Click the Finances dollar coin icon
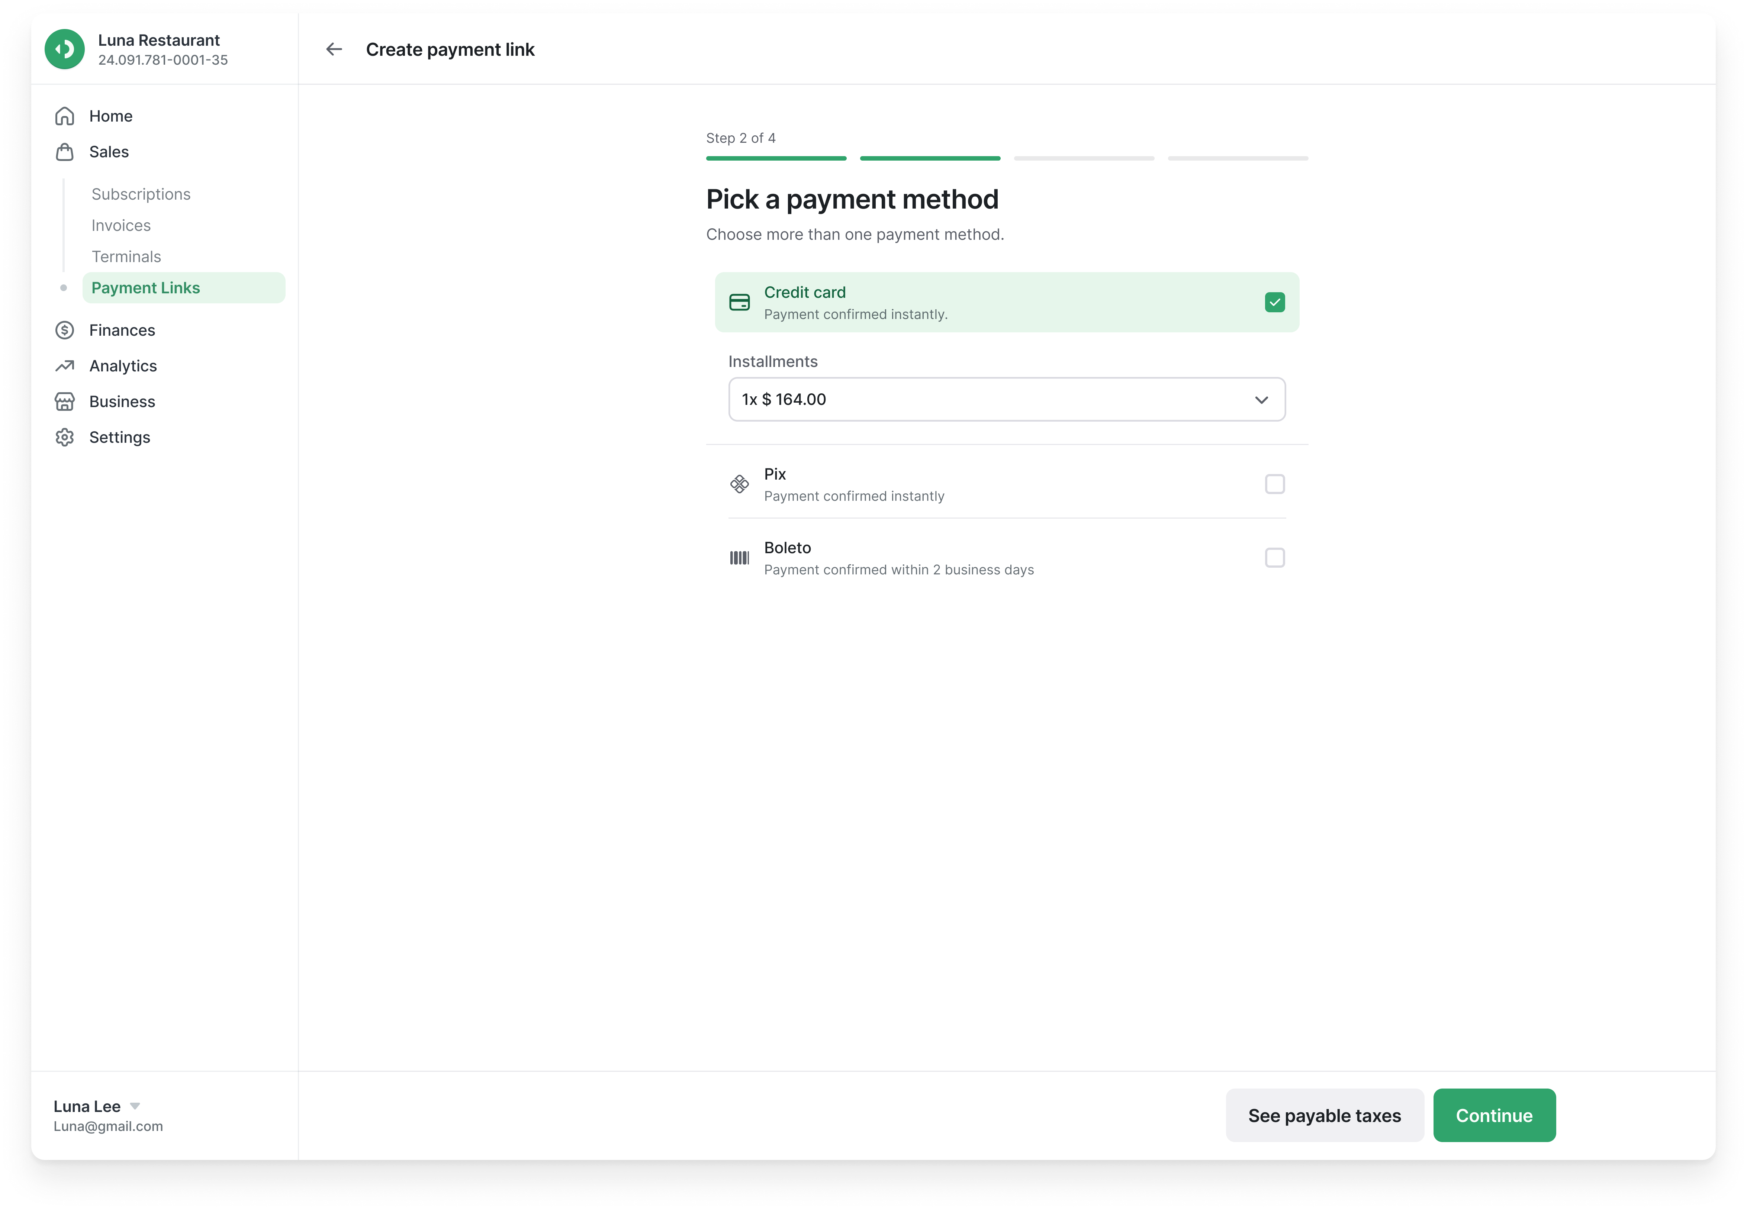The height and width of the screenshot is (1209, 1747). [x=65, y=330]
